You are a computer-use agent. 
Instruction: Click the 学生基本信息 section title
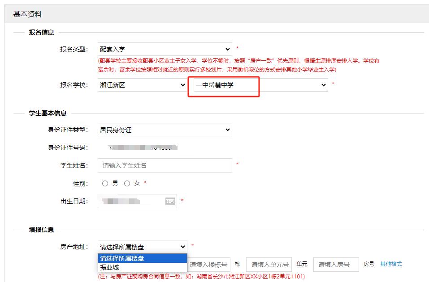pyautogui.click(x=48, y=113)
